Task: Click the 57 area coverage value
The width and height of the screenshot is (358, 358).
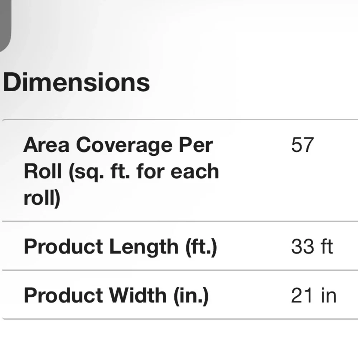Action: point(303,145)
